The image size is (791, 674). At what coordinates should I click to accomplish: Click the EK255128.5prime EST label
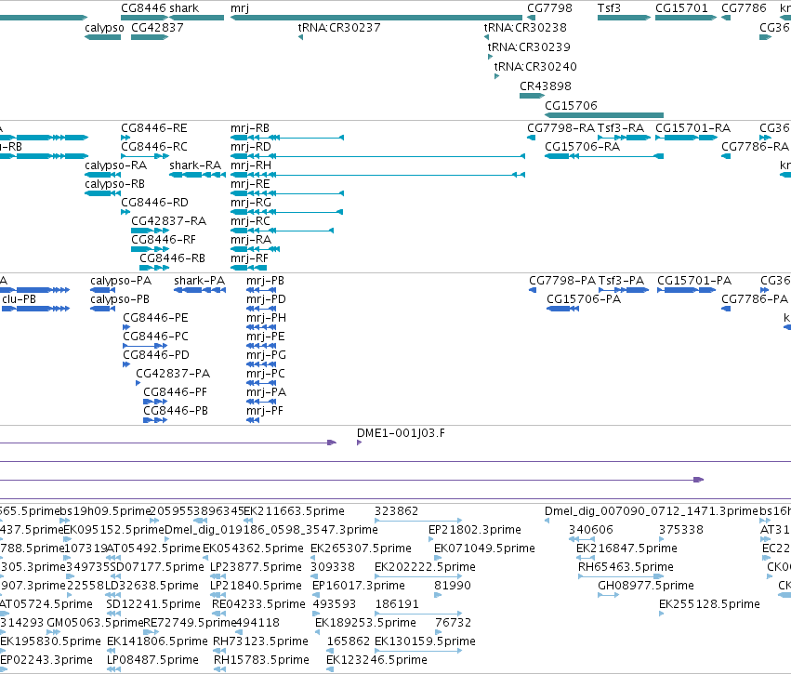click(x=709, y=605)
